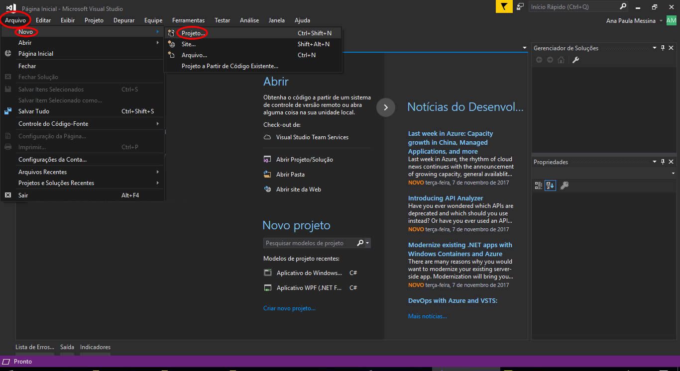Viewport: 680px width, 371px height.
Task: Click the Aplicativo do Windows template icon
Action: pos(267,273)
